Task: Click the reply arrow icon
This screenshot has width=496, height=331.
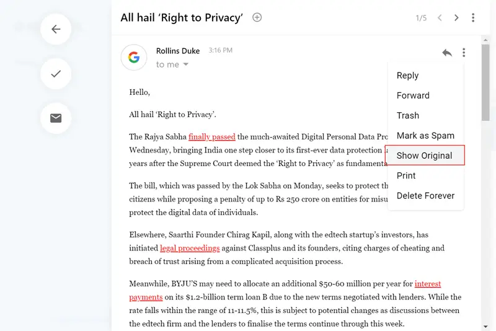Action: pyautogui.click(x=447, y=53)
